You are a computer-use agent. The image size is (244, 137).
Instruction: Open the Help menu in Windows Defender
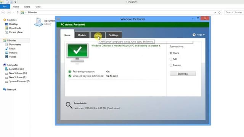coord(199,35)
